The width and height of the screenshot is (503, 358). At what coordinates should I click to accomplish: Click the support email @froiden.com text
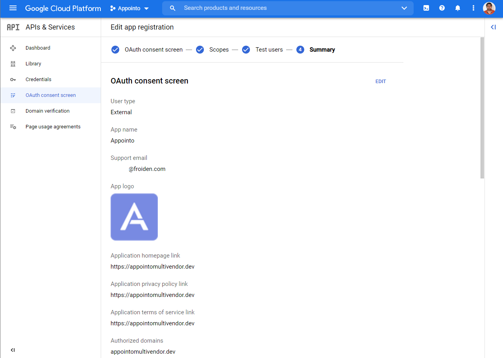pos(147,169)
